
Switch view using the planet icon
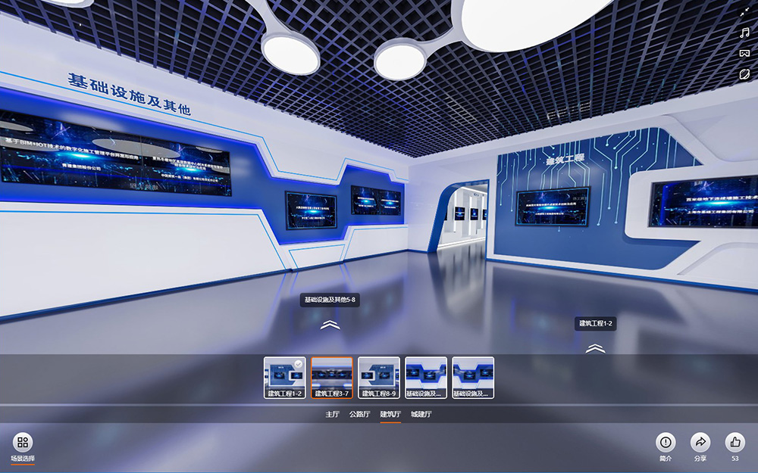click(x=744, y=74)
